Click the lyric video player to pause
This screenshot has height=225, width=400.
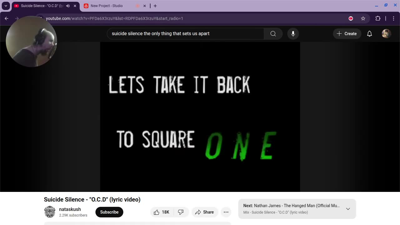[200, 117]
